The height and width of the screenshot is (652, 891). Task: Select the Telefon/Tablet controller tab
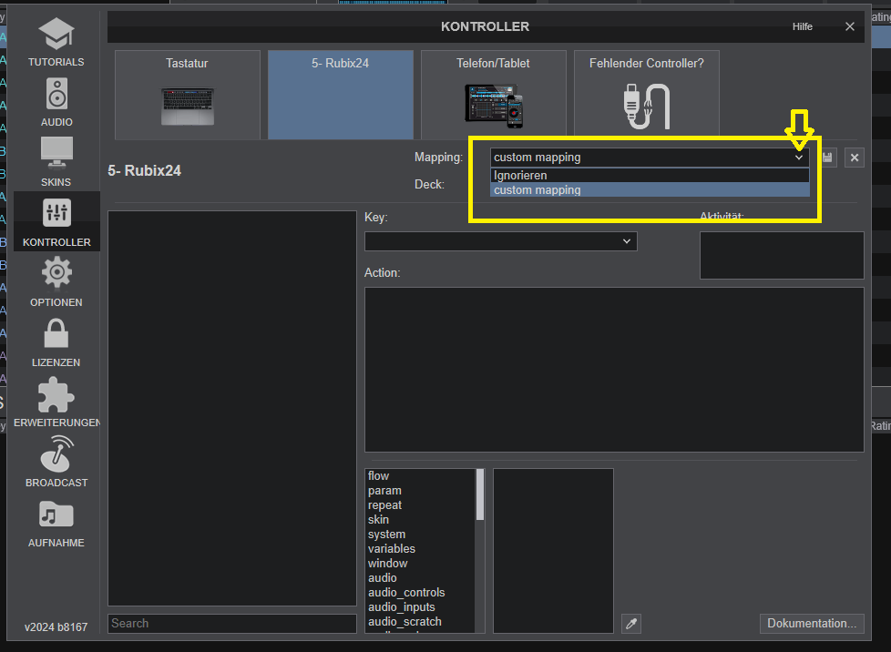(493, 95)
